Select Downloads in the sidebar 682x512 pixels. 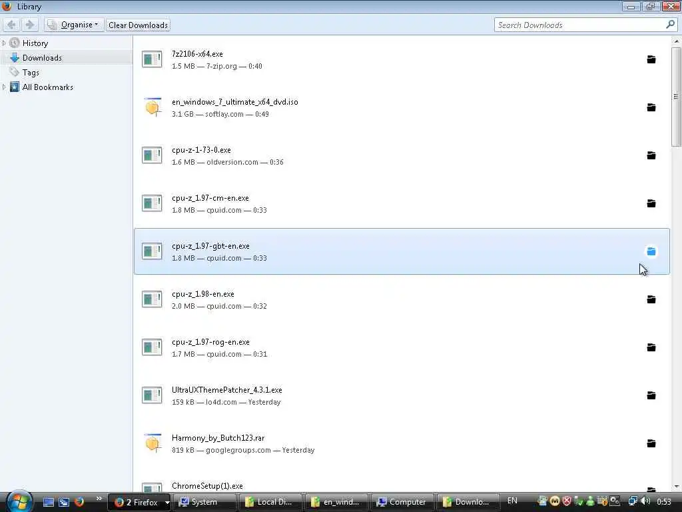42,58
